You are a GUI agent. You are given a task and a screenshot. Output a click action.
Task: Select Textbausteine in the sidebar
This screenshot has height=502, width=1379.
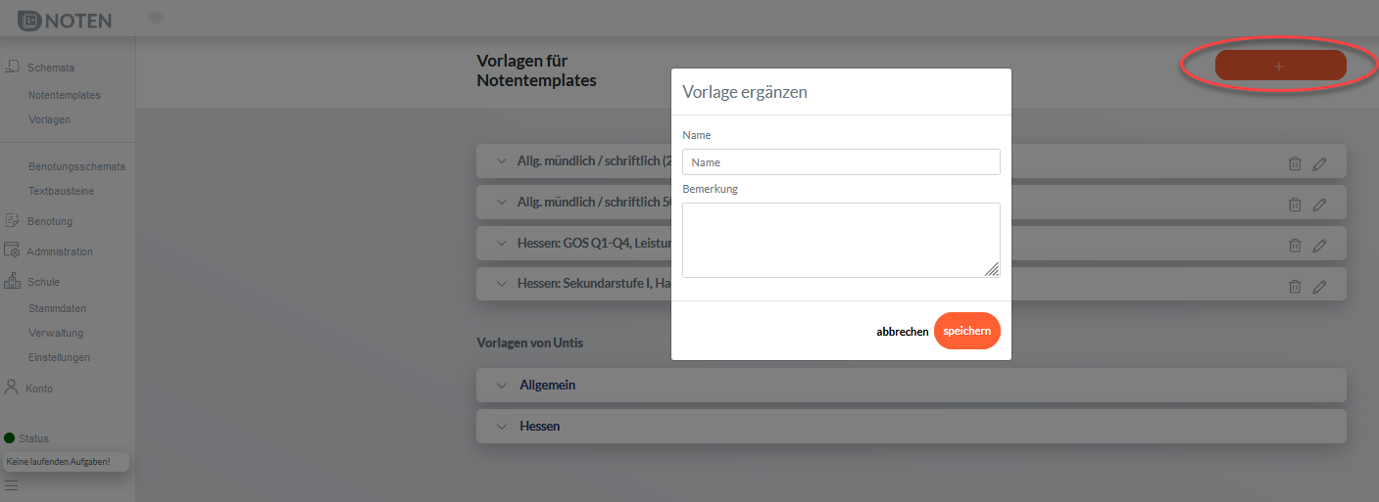coord(61,191)
